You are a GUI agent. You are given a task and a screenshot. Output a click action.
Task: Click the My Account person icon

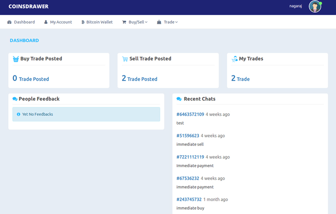pyautogui.click(x=46, y=22)
